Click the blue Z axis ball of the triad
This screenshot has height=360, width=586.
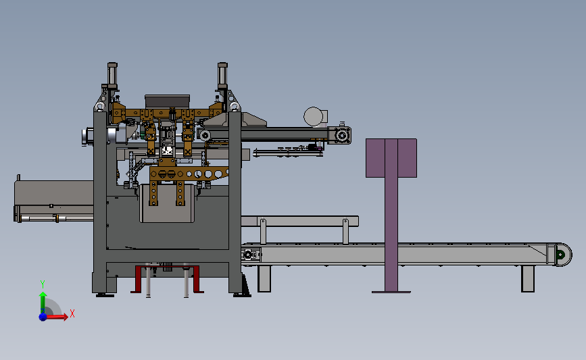[43, 317]
